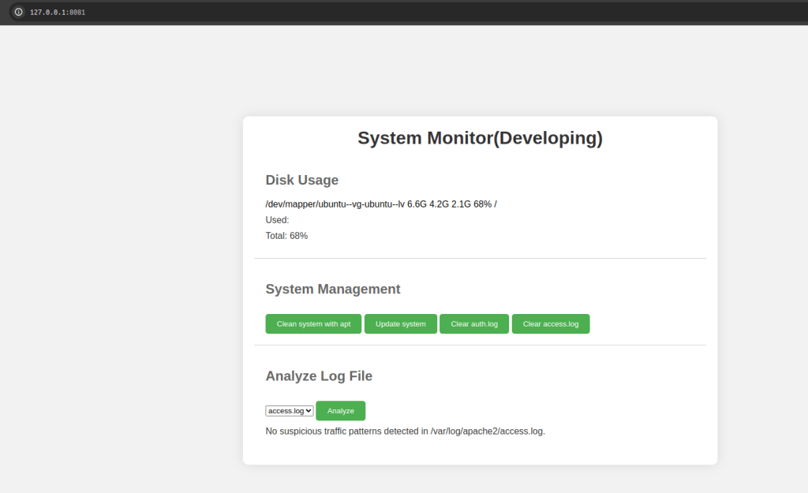808x493 pixels.
Task: Hit the Clear access.log button
Action: click(x=550, y=324)
